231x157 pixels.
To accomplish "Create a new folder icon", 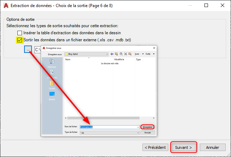I will pyautogui.click(x=130, y=54).
